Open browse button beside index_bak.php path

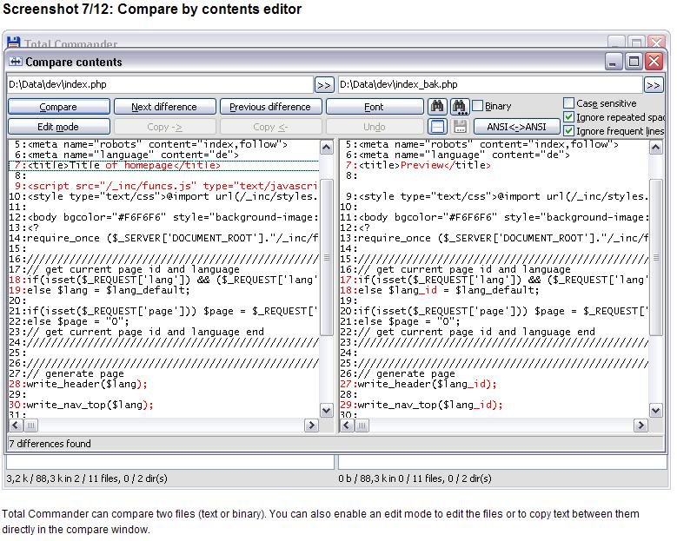pyautogui.click(x=654, y=85)
